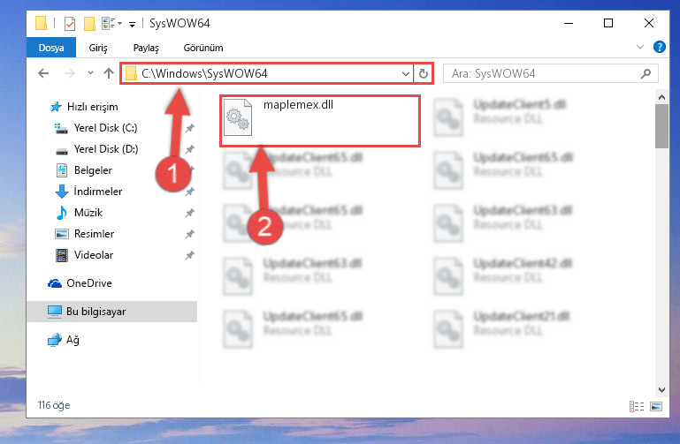680x444 pixels.
Task: Go back with the left arrow button
Action: point(43,73)
